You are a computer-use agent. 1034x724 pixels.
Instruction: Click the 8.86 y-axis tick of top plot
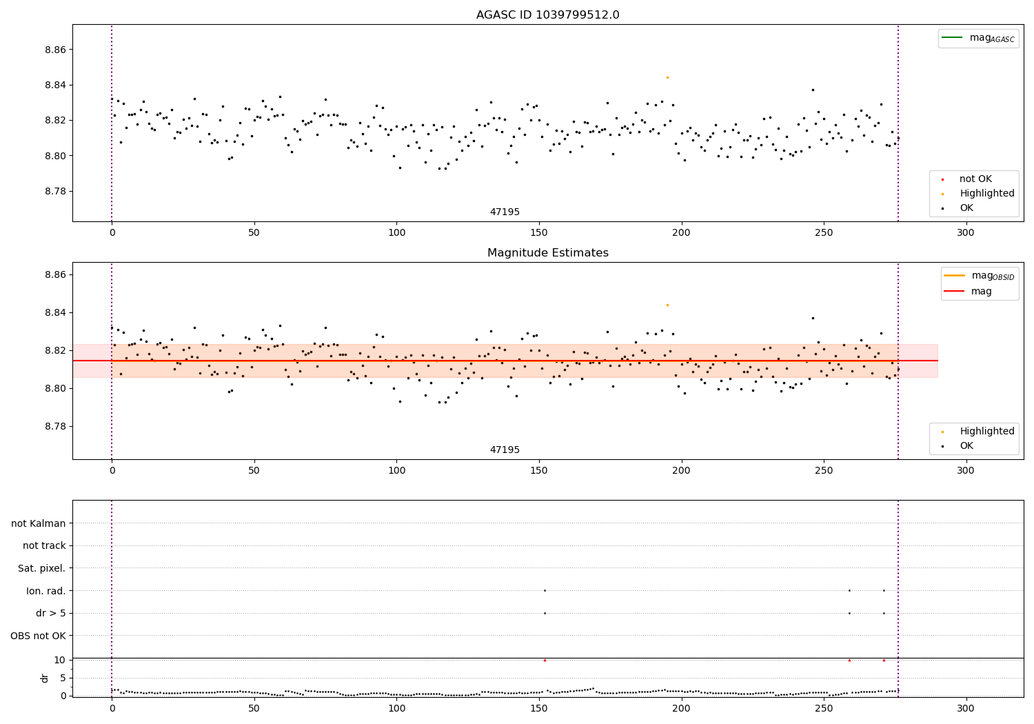tap(57, 50)
